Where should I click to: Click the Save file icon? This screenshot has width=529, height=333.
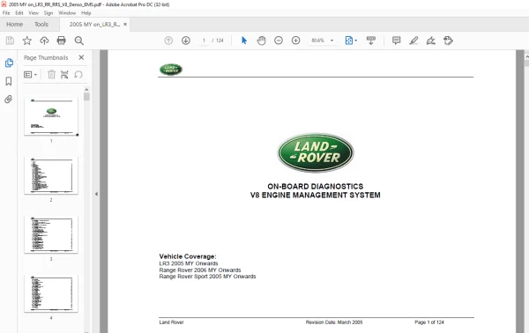click(10, 41)
